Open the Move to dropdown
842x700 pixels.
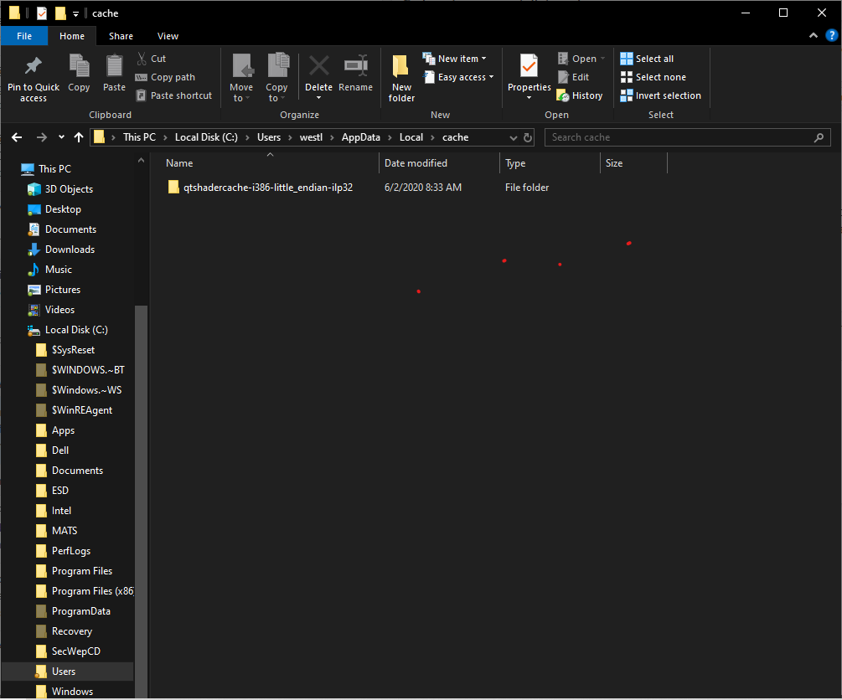241,75
